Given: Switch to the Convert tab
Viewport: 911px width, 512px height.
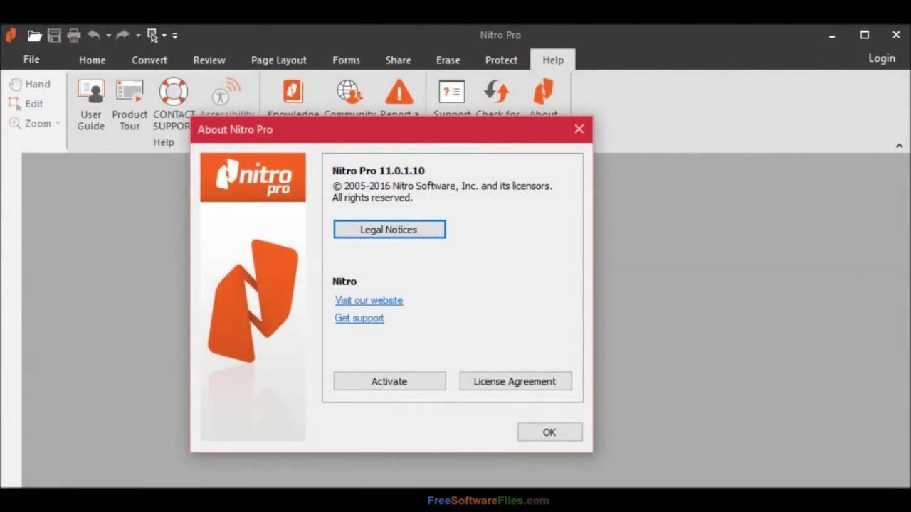Looking at the screenshot, I should (x=149, y=60).
